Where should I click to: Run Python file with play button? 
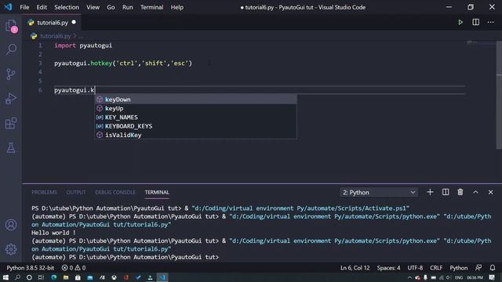(x=460, y=23)
